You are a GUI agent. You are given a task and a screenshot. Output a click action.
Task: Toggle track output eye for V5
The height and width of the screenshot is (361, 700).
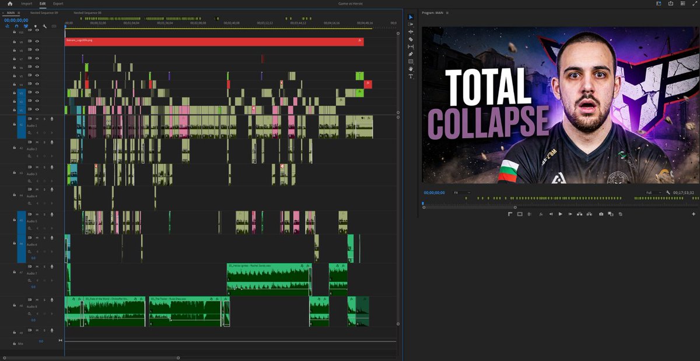pos(37,76)
